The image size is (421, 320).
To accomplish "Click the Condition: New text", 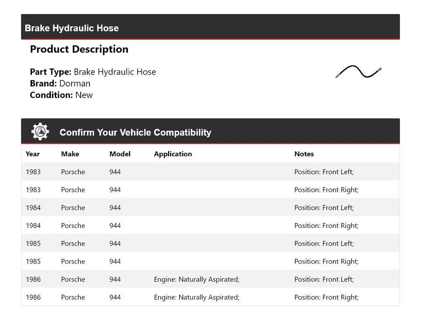I will [x=61, y=95].
